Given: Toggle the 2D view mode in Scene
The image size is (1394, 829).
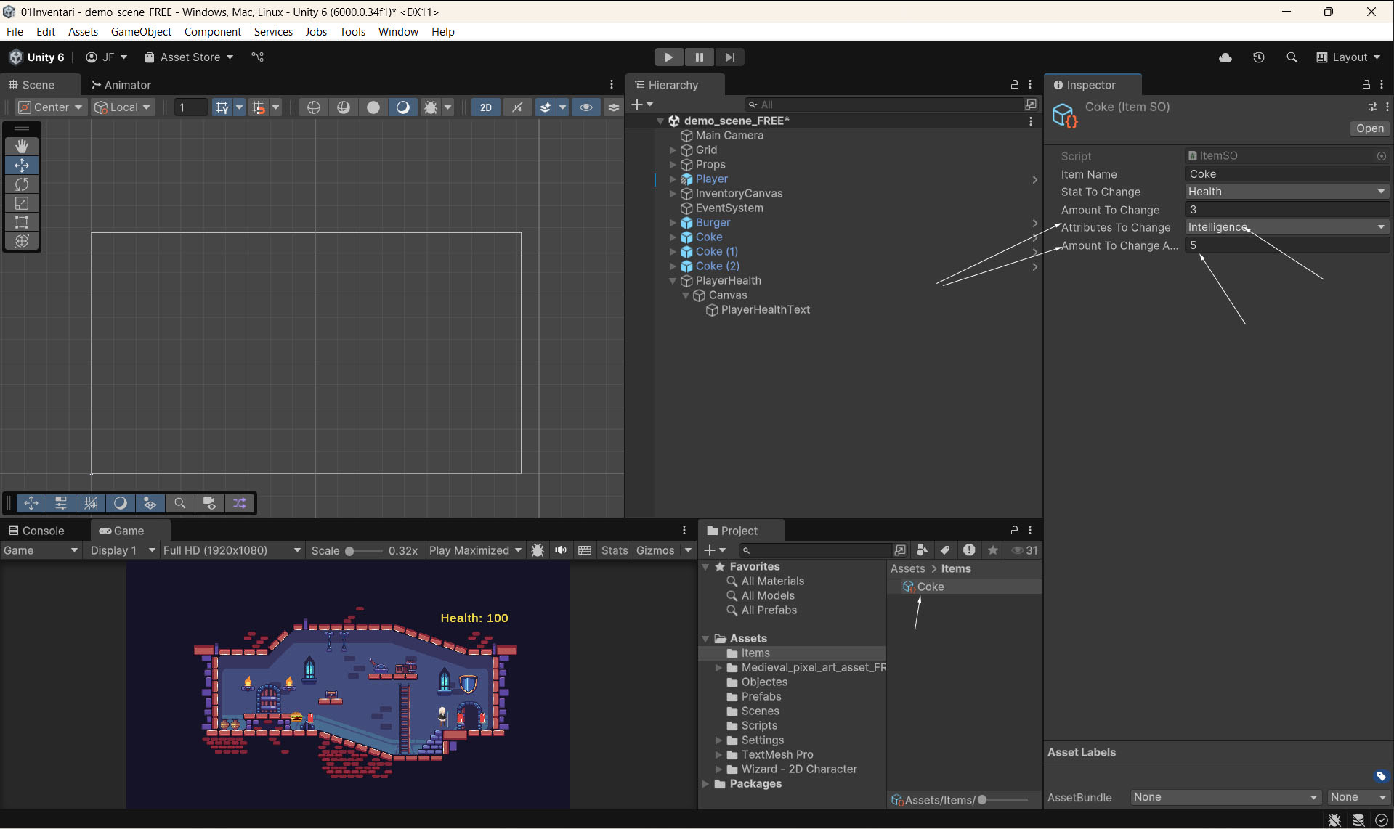Looking at the screenshot, I should [485, 107].
